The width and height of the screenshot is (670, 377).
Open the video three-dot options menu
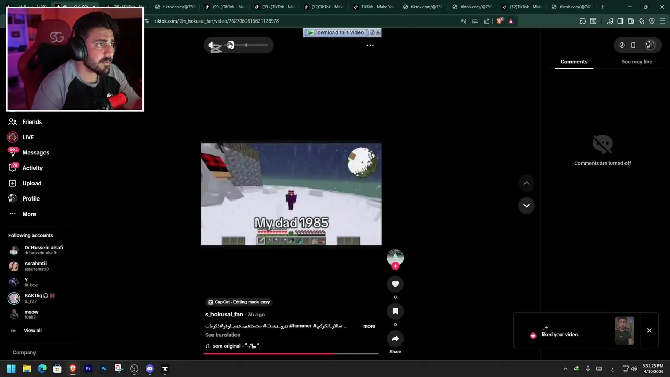tap(370, 45)
